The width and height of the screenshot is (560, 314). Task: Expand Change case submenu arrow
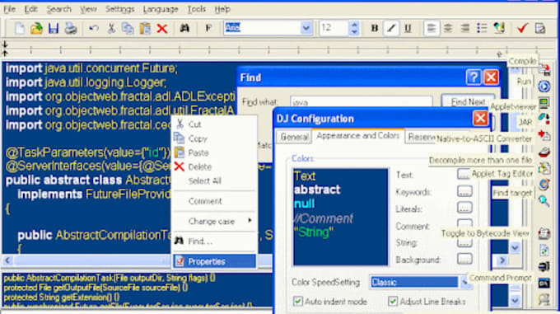point(250,220)
